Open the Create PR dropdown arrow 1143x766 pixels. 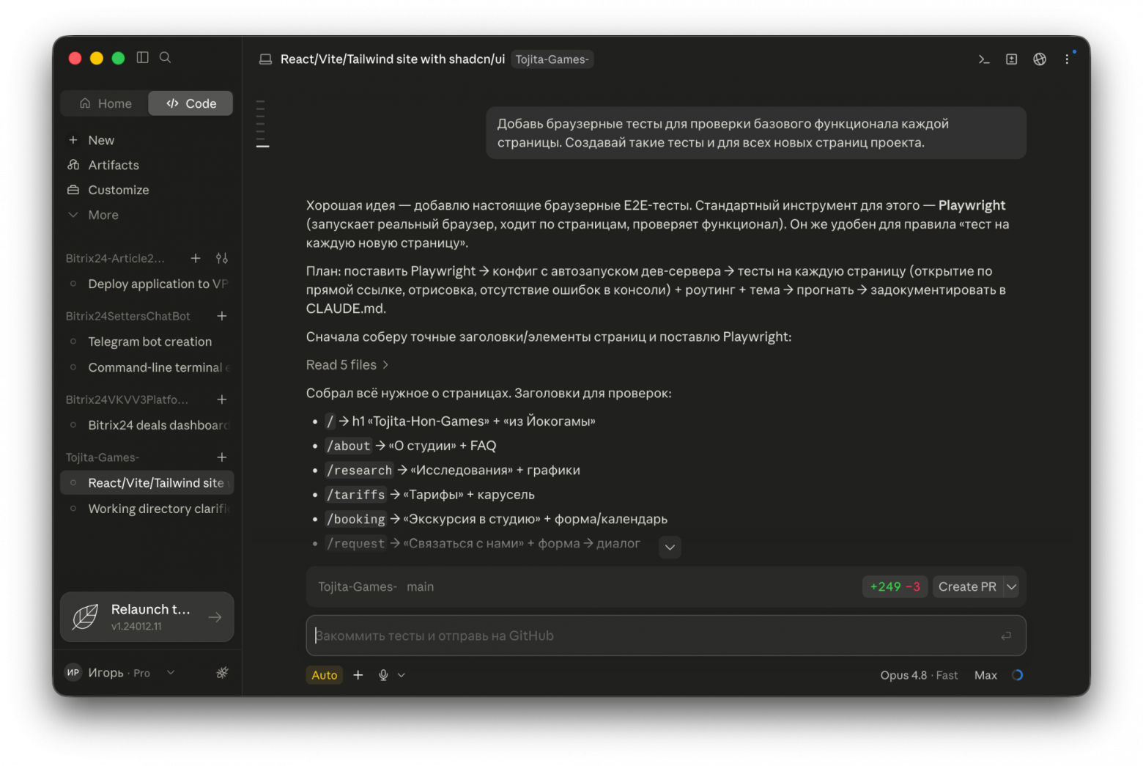(1011, 587)
